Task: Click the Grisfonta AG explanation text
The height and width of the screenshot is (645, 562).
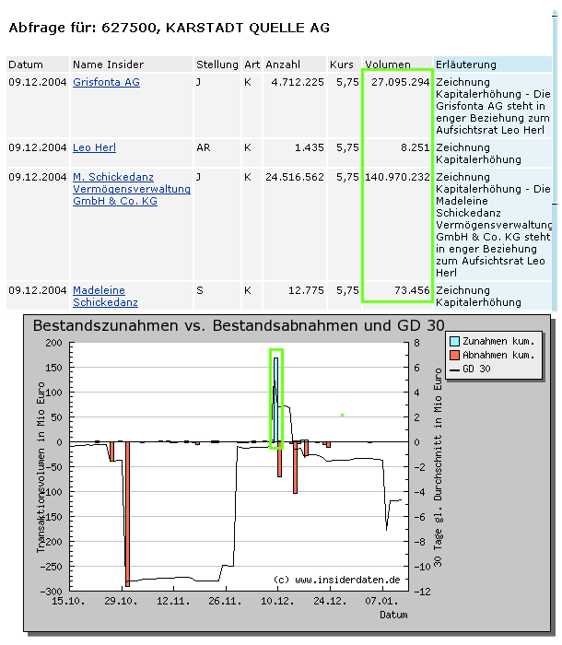Action: point(493,106)
